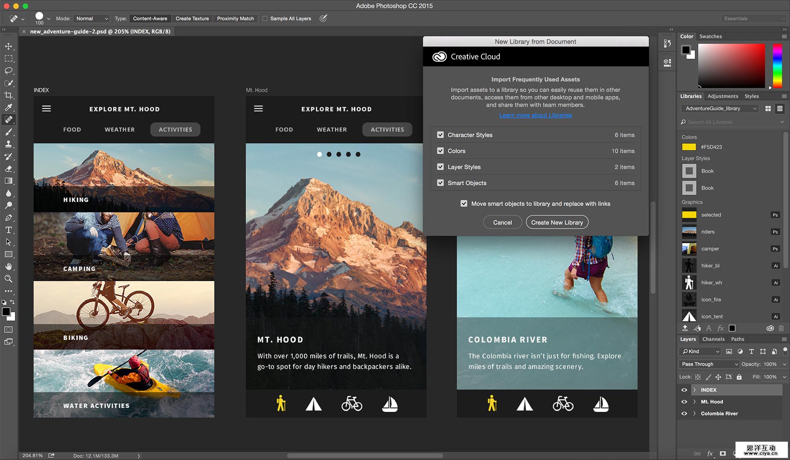790x460 pixels.
Task: Hide the Mt. Hood layer group
Action: 684,402
